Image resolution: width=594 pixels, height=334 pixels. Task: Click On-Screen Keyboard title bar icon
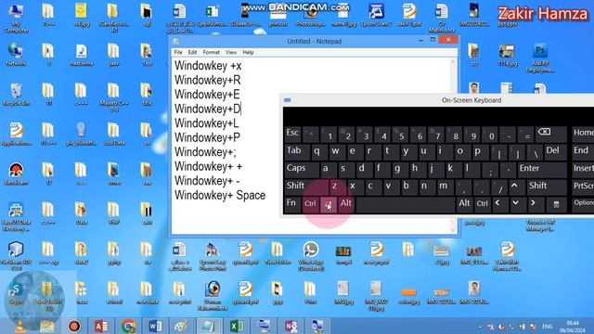tap(288, 100)
